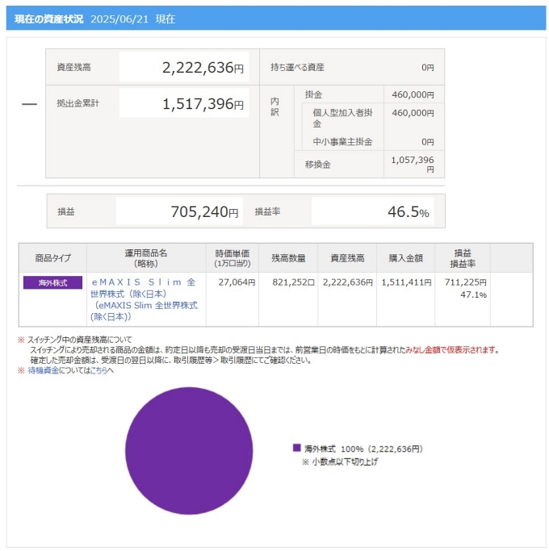
Task: Click the 購入金額 column header
Action: click(405, 258)
